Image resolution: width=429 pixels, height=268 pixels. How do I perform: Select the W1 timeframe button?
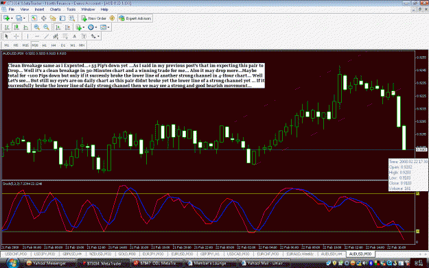73,45
